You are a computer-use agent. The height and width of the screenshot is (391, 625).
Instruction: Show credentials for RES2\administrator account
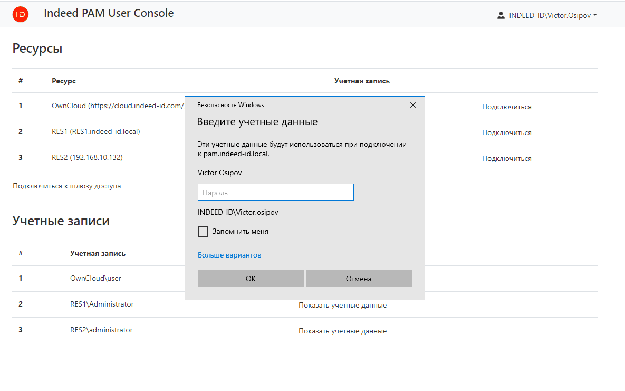point(342,331)
